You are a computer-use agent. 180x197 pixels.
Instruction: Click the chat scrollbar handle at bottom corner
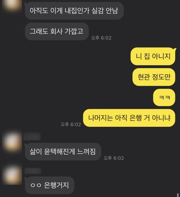(x=178, y=195)
